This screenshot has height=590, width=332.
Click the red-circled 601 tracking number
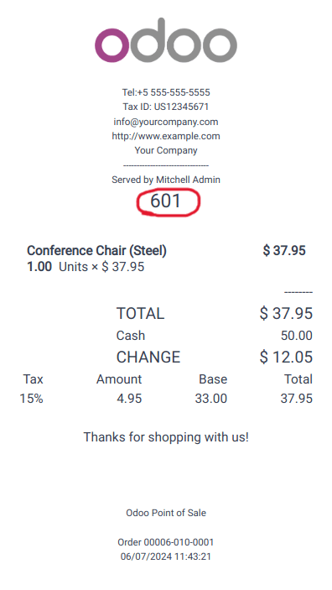click(166, 201)
